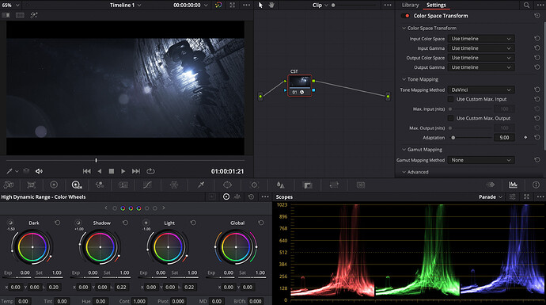
Task: Stop playback
Action: [112, 171]
